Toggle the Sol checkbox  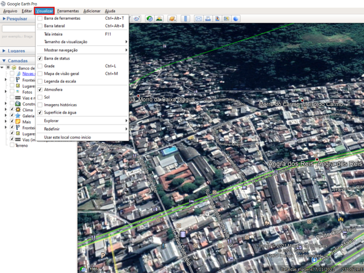point(40,97)
